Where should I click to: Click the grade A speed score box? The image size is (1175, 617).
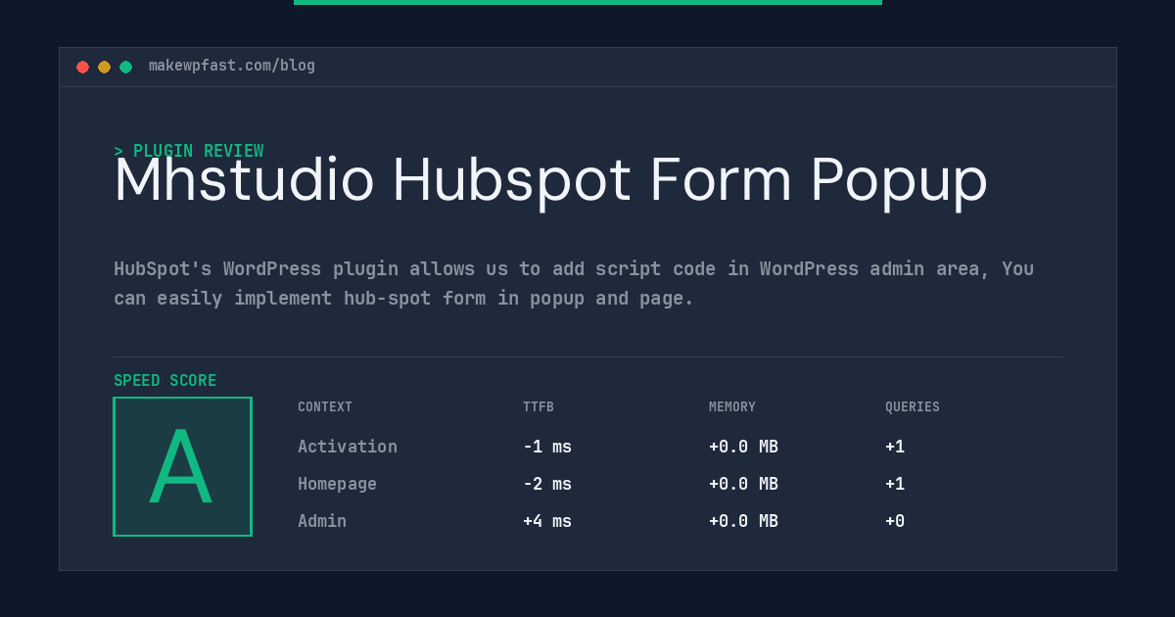coord(182,466)
